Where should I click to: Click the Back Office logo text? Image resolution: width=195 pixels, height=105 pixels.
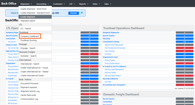[9, 3]
